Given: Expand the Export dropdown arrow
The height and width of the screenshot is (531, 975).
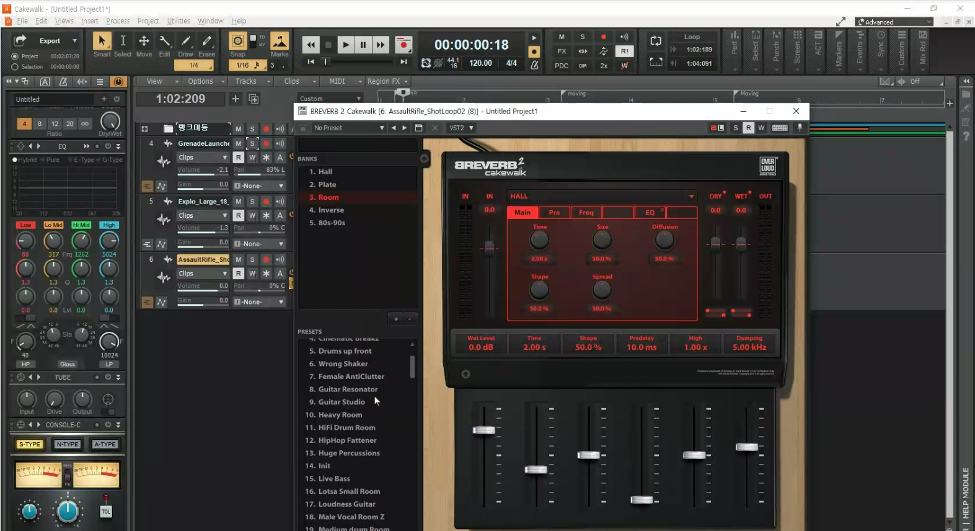Looking at the screenshot, I should pyautogui.click(x=74, y=41).
